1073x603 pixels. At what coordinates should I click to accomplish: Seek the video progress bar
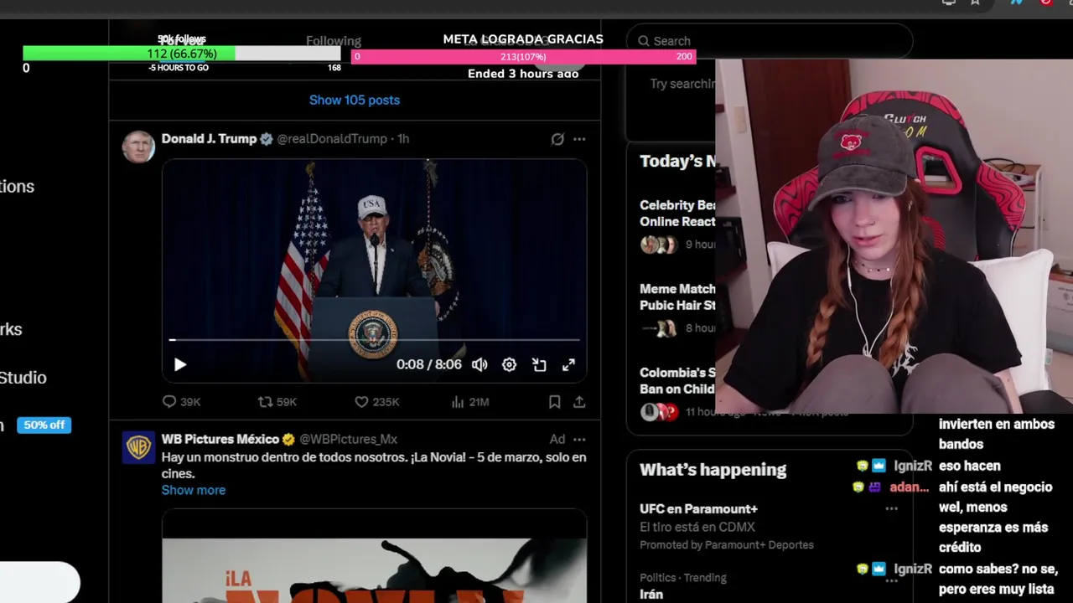pyautogui.click(x=375, y=340)
